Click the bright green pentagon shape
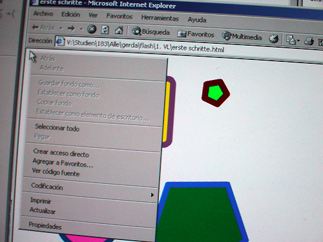The width and height of the screenshot is (323, 242). click(215, 92)
